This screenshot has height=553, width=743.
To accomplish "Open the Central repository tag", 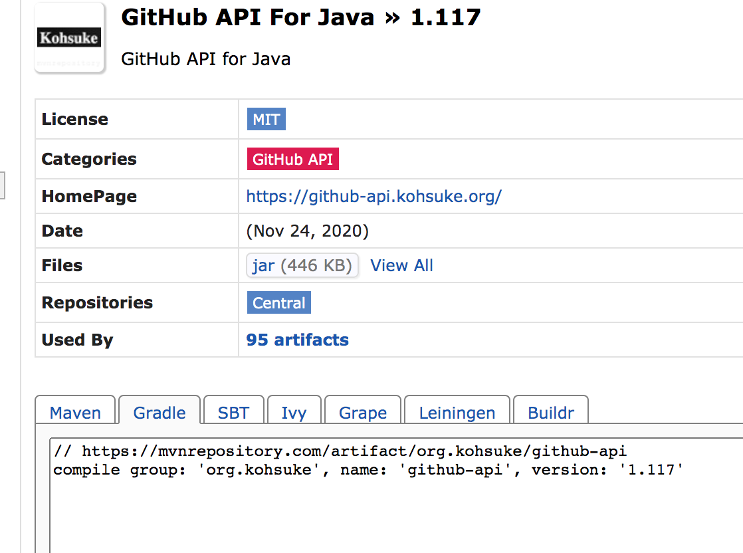I will click(x=279, y=302).
